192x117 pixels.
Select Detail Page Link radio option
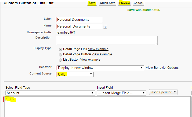(60, 50)
